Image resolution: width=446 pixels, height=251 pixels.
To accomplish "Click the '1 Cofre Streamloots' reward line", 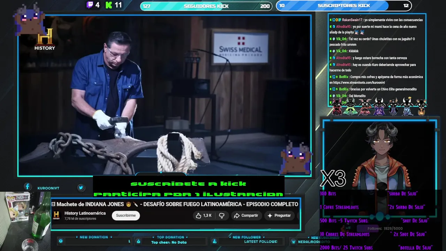I will point(339,207).
